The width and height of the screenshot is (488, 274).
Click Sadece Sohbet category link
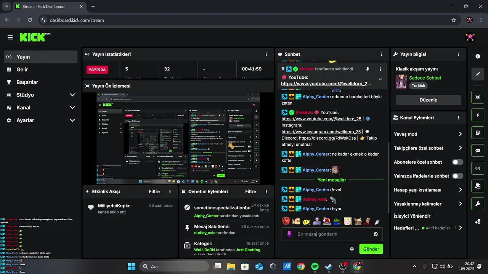[x=425, y=78]
